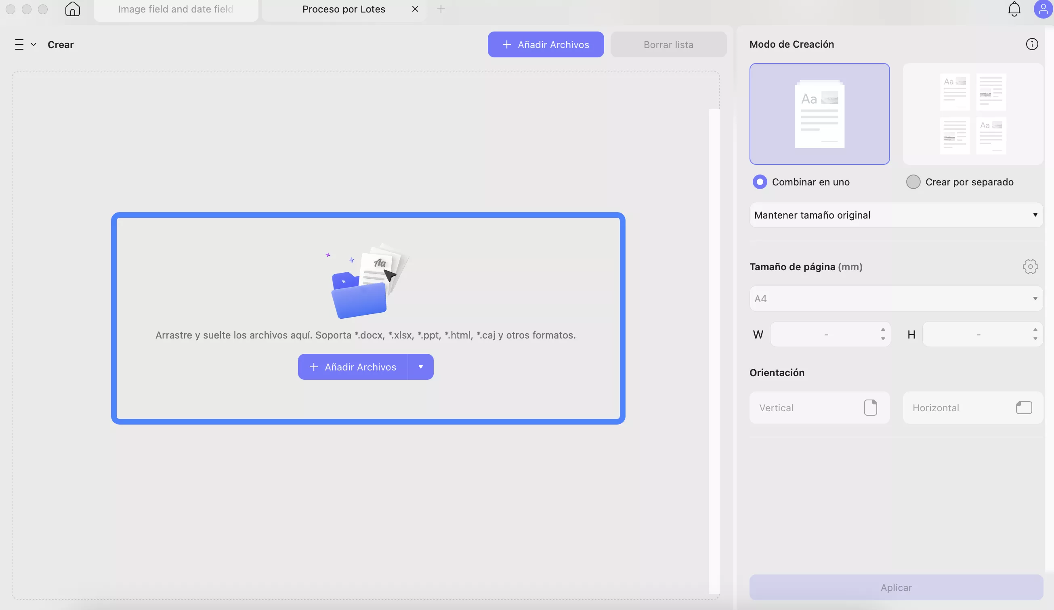Screen dimensions: 1054x610
Task: Open the notifications bell icon
Action: click(1014, 9)
